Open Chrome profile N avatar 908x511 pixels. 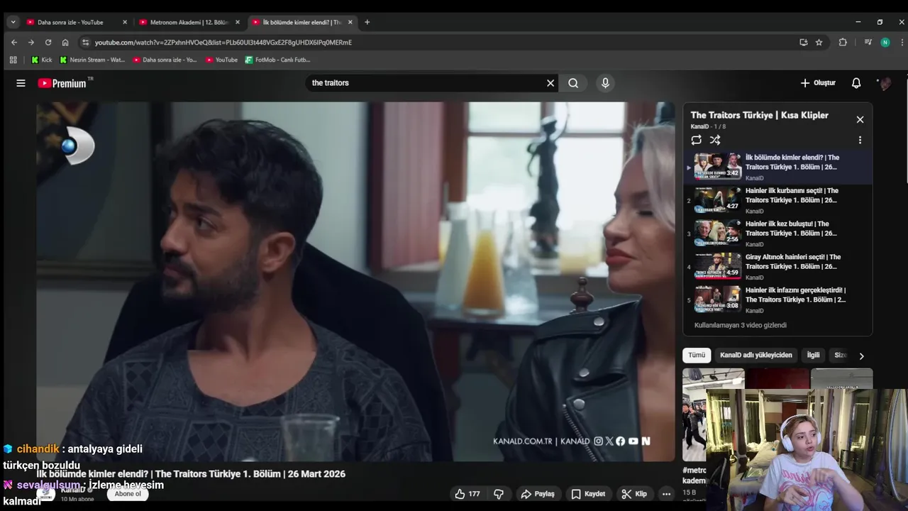[885, 43]
